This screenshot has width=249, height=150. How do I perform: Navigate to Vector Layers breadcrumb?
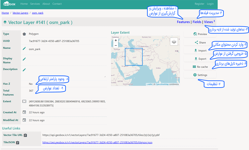20,13
